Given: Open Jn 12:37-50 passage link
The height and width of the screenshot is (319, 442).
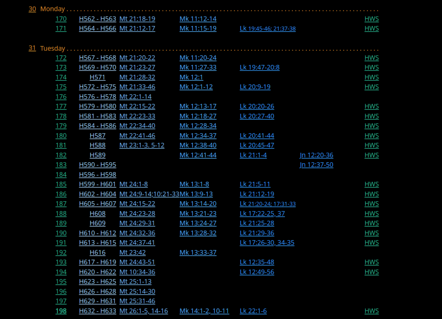Looking at the screenshot, I should pos(316,165).
